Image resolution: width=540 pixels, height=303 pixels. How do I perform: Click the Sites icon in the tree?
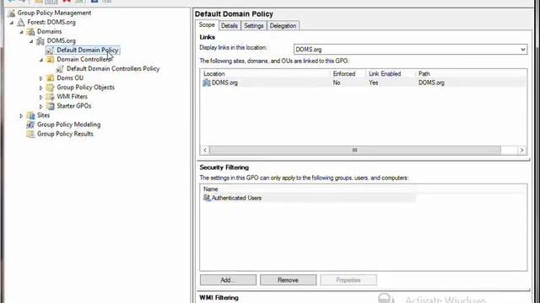(31, 115)
